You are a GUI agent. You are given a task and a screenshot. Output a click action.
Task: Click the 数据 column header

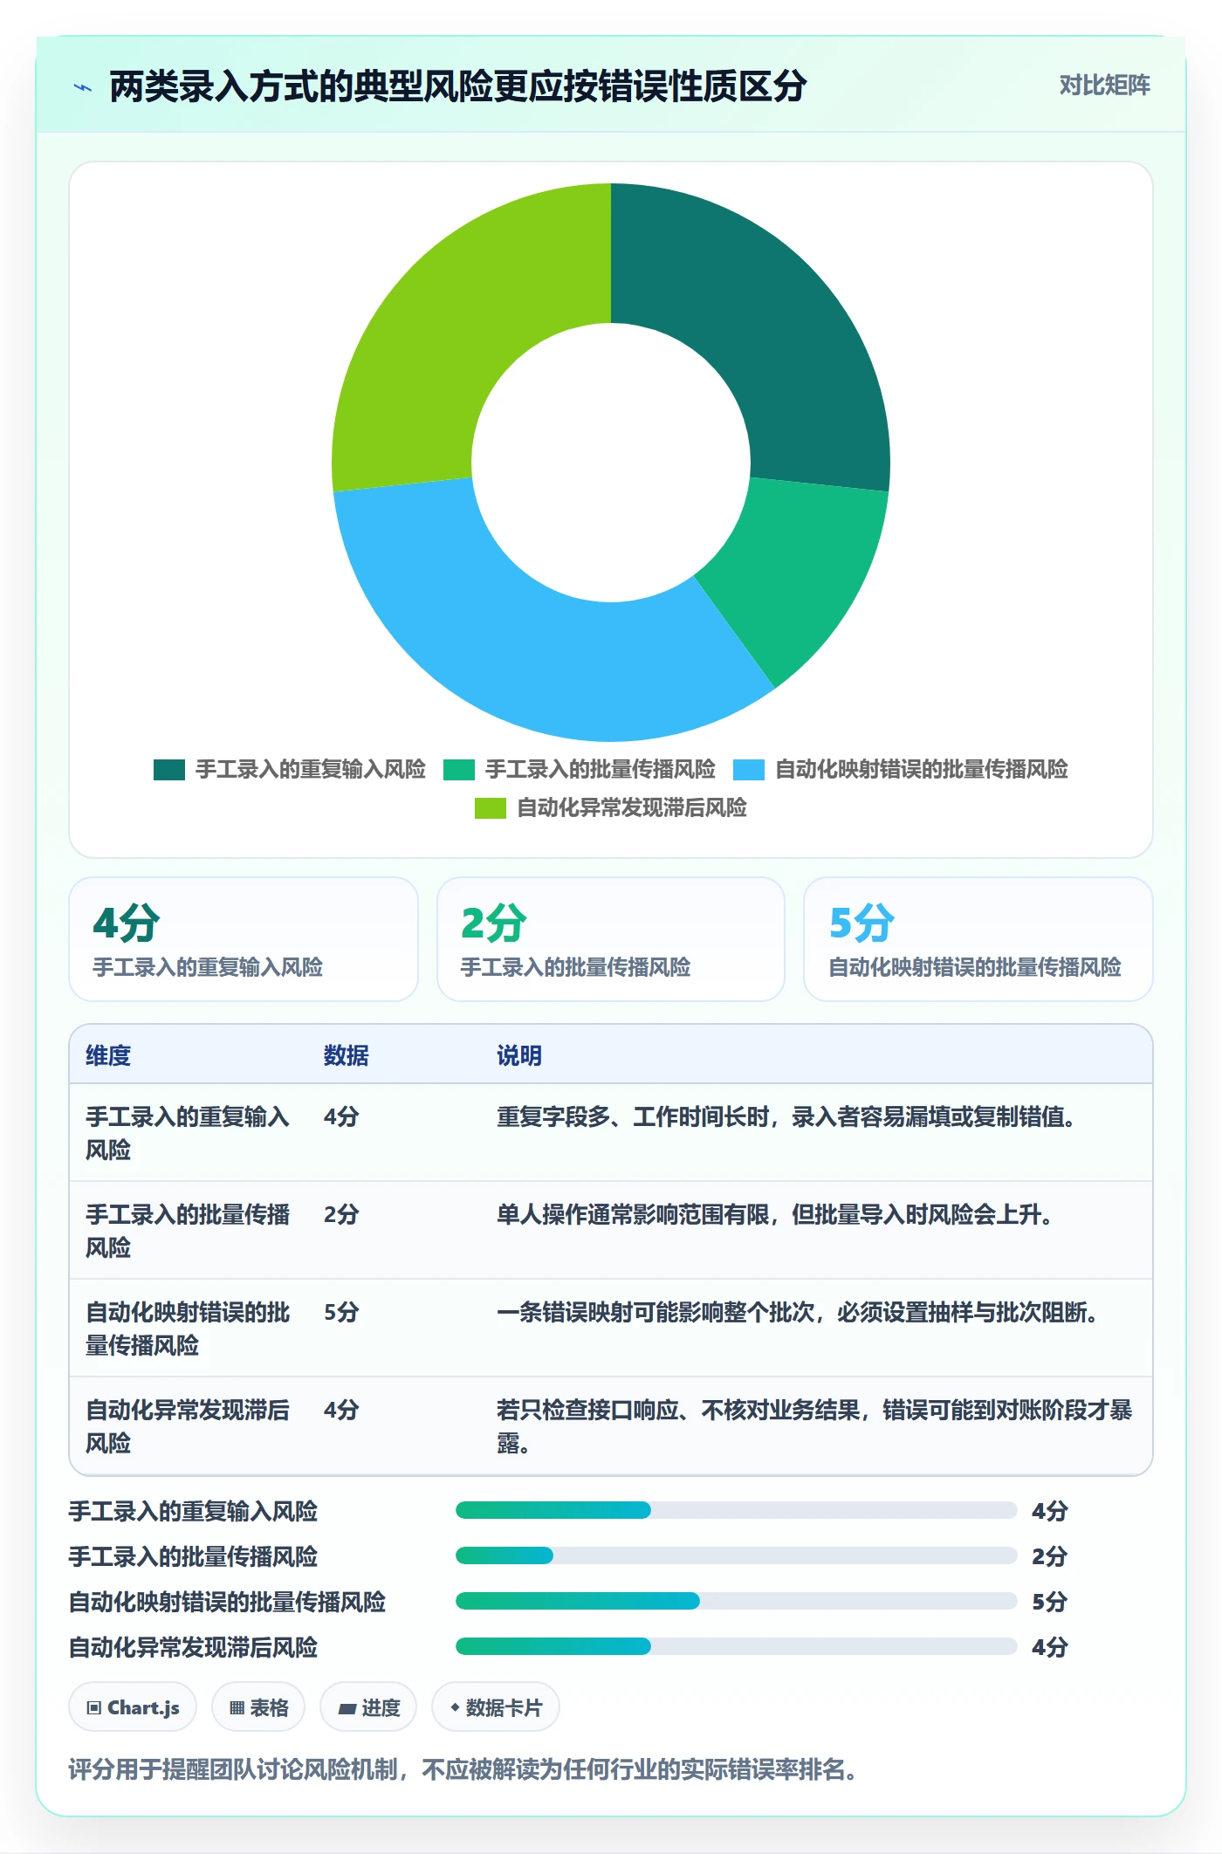pos(347,1056)
